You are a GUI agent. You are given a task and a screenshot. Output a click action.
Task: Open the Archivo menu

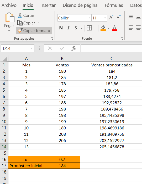(x=9, y=5)
